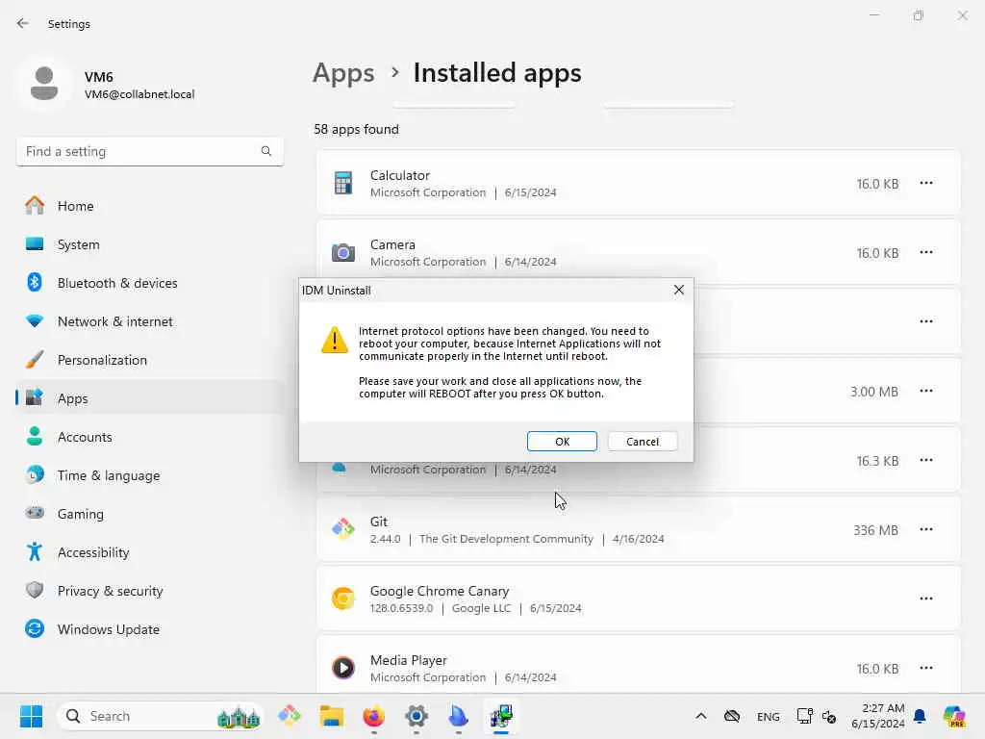Close the IDM Uninstall dialog
This screenshot has height=739, width=985.
point(678,290)
